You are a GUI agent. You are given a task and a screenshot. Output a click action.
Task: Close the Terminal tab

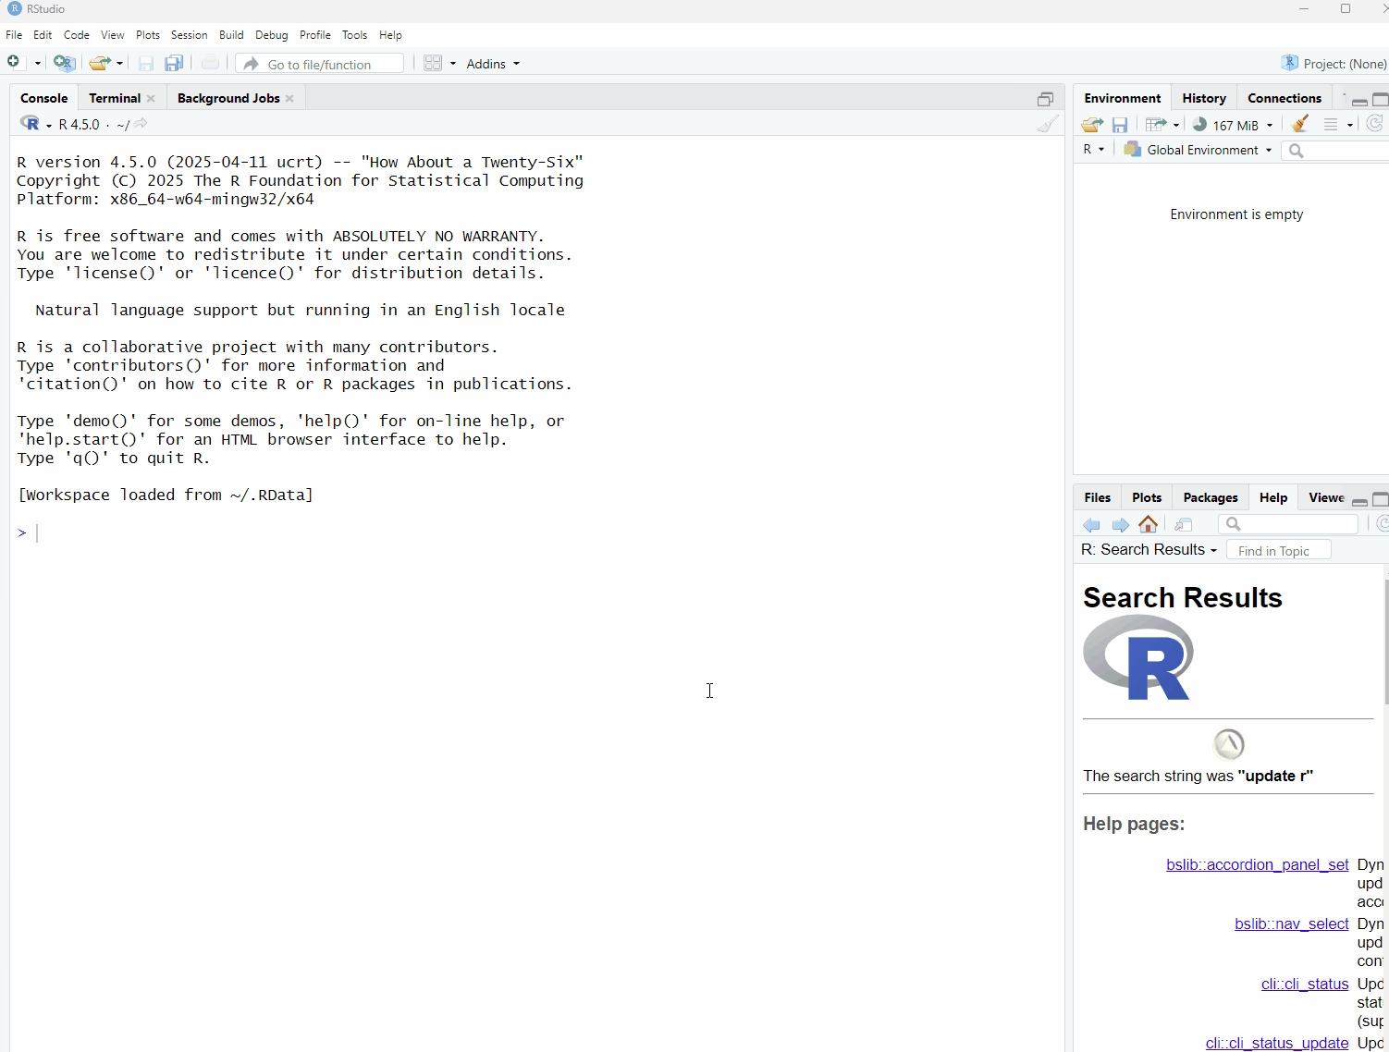click(x=151, y=99)
